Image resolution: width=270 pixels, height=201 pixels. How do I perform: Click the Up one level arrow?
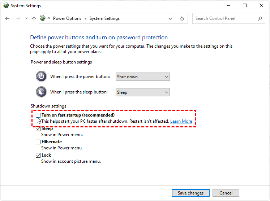click(x=34, y=18)
